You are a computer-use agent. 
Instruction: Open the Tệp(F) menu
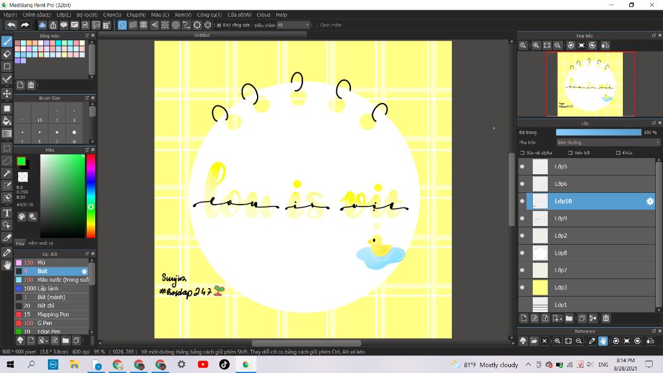tap(10, 15)
